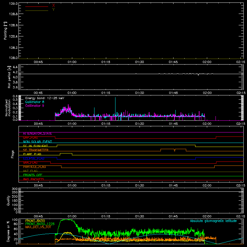247x247 pixels.
Task: Click the green FRONT_RATIO_1225 legend entry
Action: point(40,224)
